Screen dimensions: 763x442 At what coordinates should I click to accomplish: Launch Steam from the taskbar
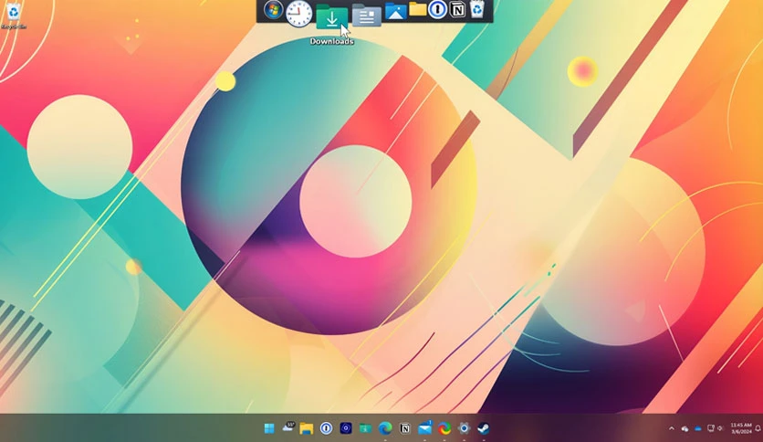[x=483, y=428]
